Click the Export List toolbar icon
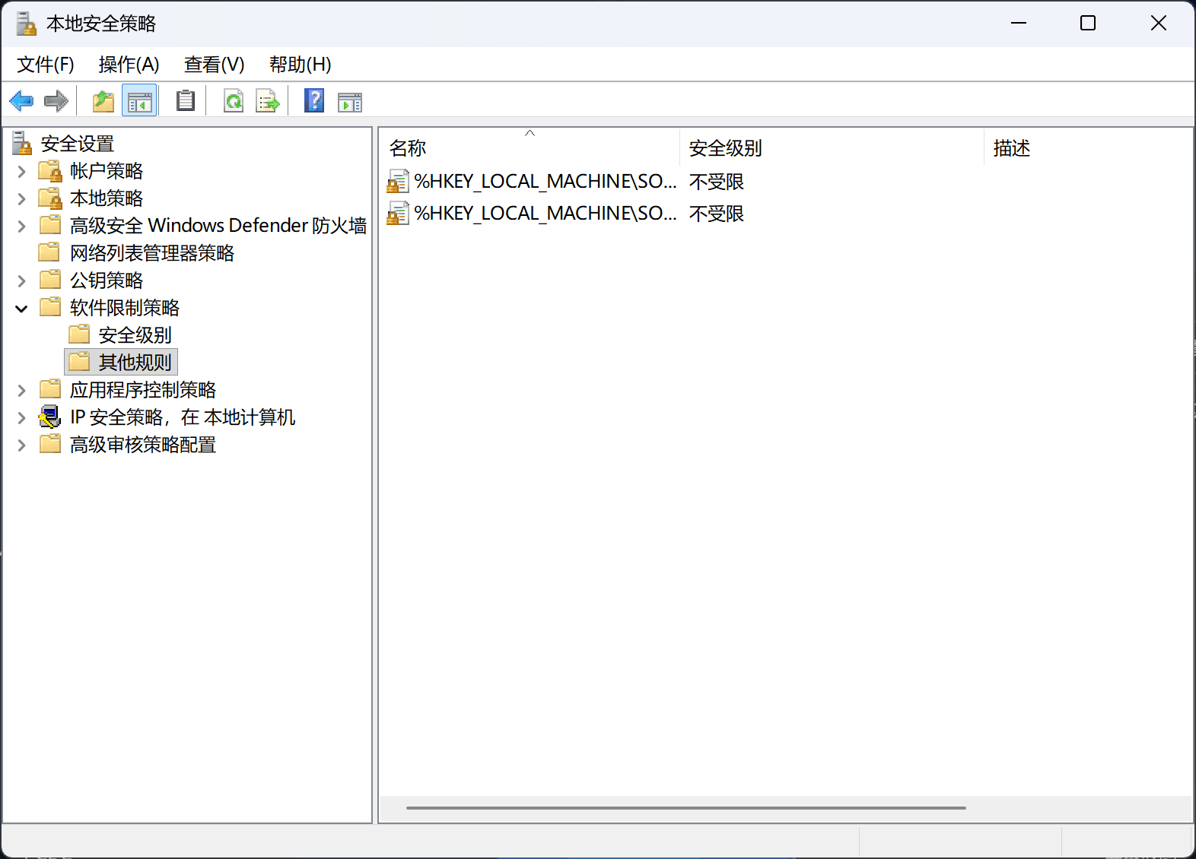This screenshot has height=859, width=1196. [268, 101]
